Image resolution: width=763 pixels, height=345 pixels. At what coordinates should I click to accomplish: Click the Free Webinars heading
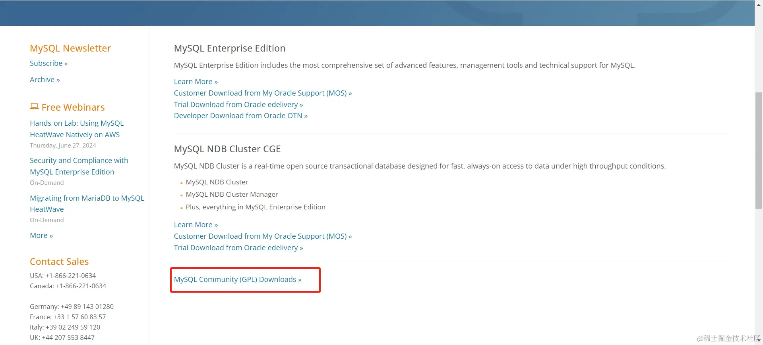73,107
